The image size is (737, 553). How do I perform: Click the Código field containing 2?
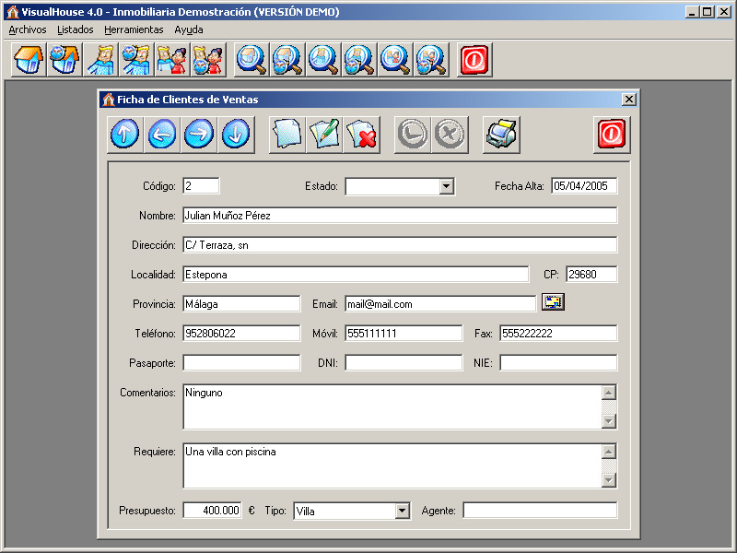[x=201, y=186]
